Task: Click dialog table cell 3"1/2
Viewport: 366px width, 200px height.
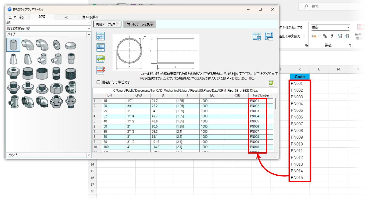Action: point(138,142)
